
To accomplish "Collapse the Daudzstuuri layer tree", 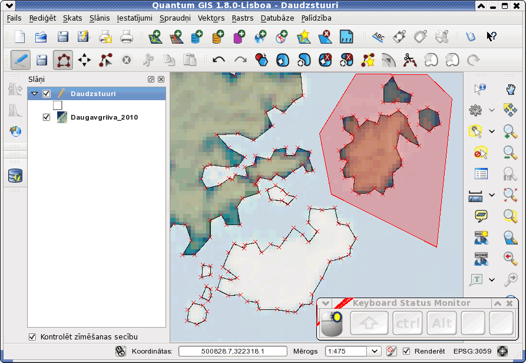I will coord(34,94).
